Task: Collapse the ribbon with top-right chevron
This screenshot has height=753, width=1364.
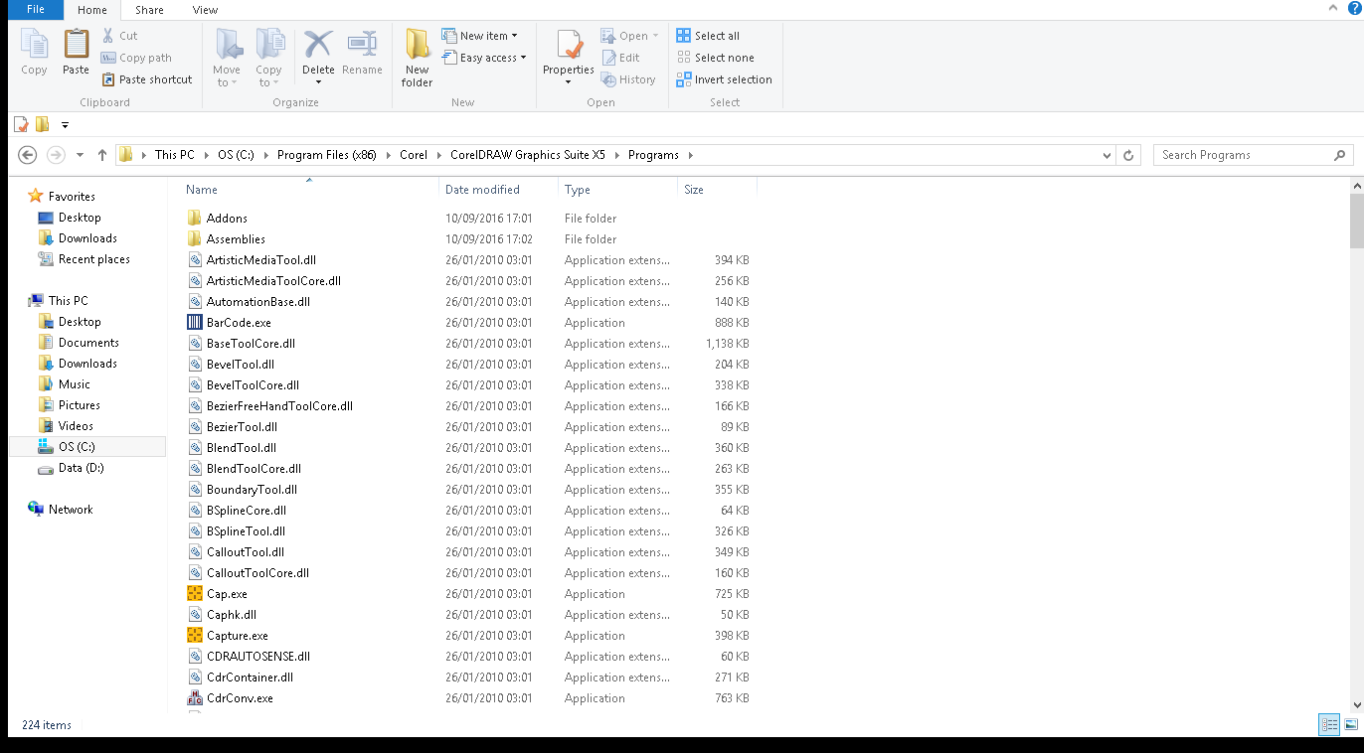Action: click(1331, 8)
